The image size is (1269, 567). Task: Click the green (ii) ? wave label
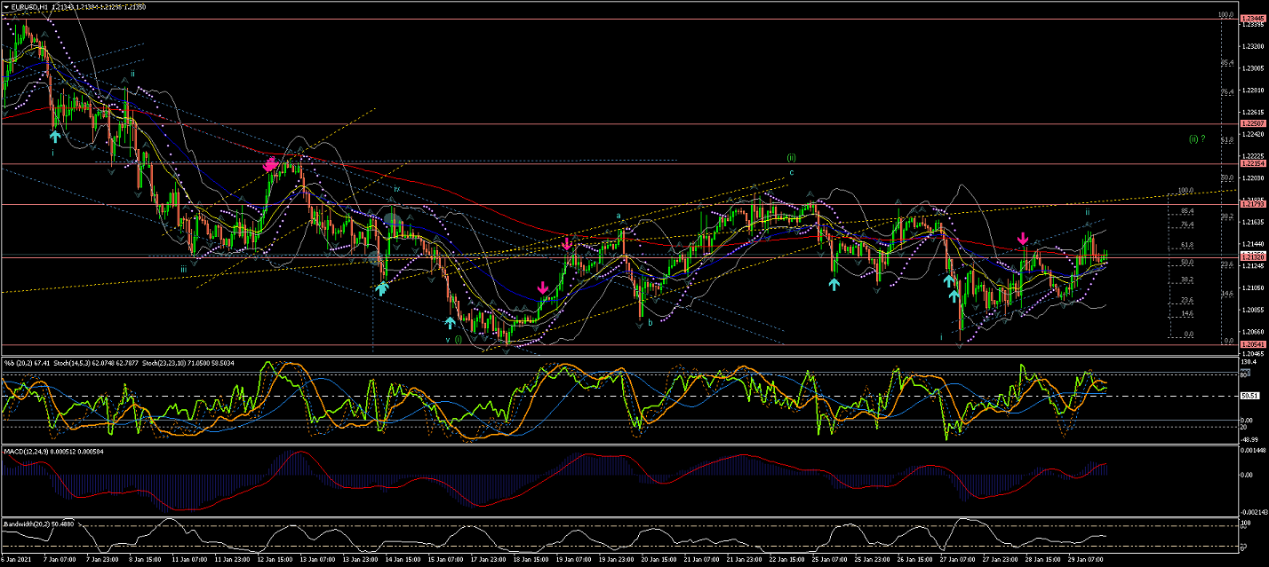click(x=1197, y=138)
